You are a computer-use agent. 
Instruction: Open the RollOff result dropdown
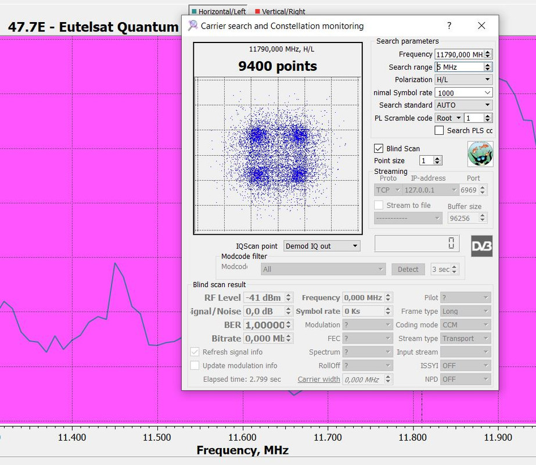tap(368, 366)
